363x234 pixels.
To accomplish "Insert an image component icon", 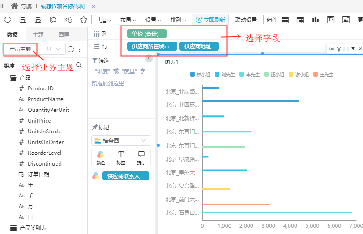I will click(x=346, y=20).
